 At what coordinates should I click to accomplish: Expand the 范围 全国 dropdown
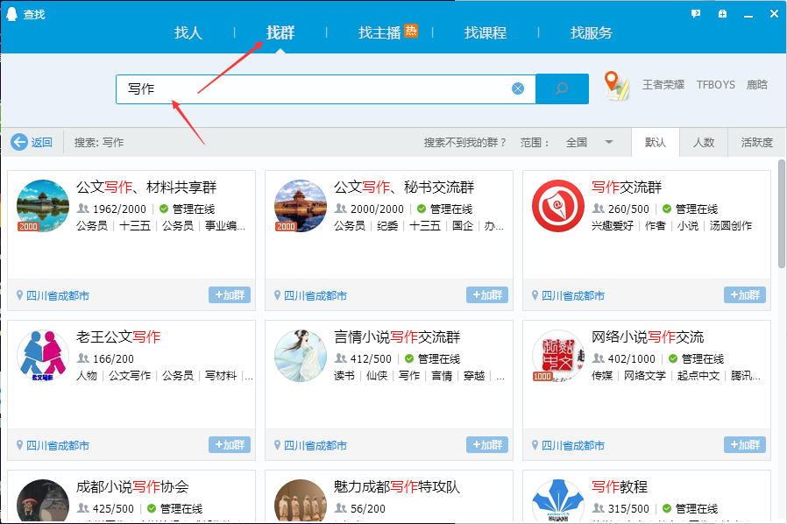click(589, 143)
